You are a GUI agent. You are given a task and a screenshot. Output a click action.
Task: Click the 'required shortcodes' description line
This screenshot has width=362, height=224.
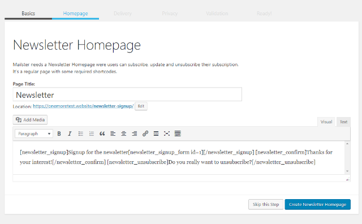point(64,72)
